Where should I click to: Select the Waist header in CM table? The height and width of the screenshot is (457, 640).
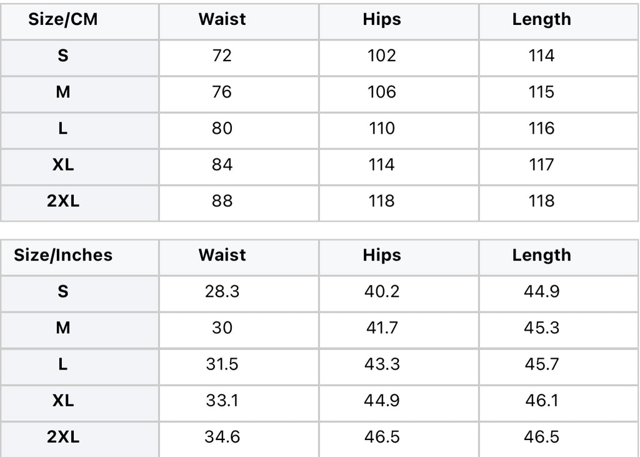pos(222,19)
